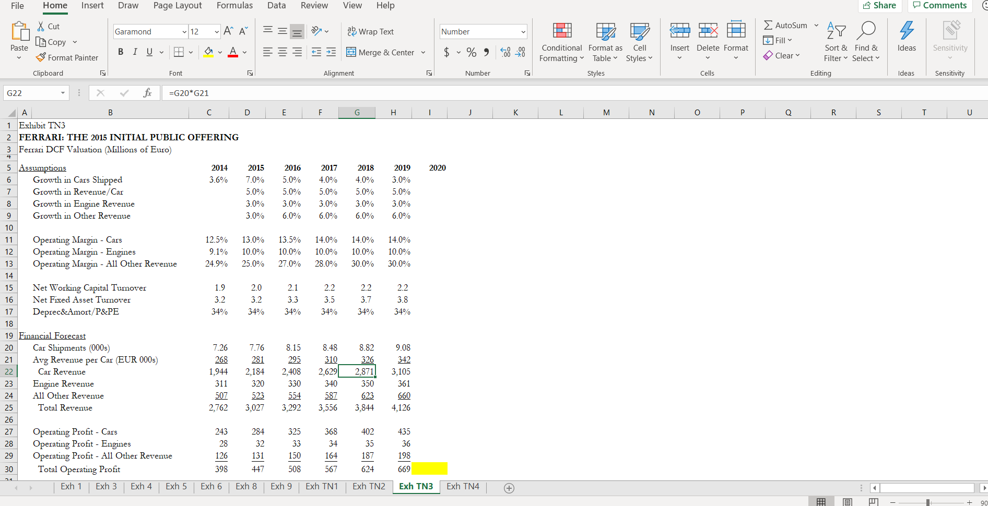Toggle Bottom Align vertical alignment

pyautogui.click(x=297, y=31)
